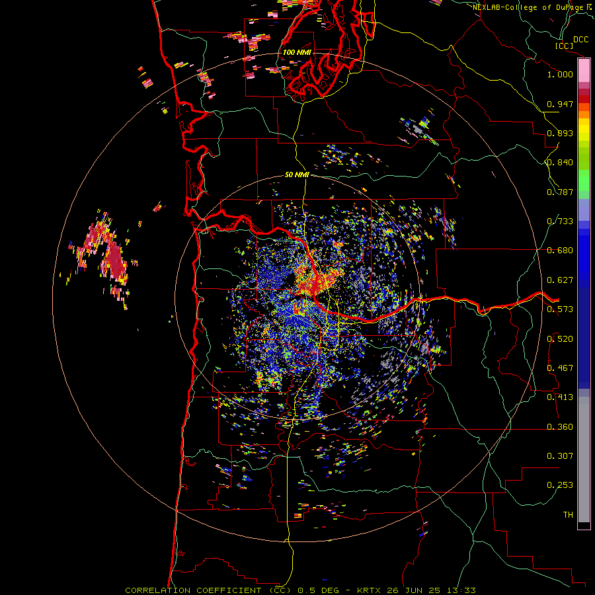
Task: Click the NEXLAB-College of DuPage header text
Action: 528,7
